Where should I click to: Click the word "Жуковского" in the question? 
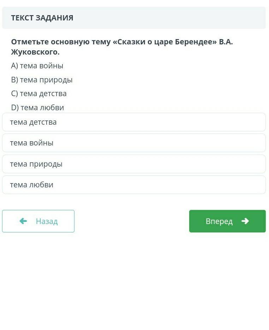coord(34,52)
